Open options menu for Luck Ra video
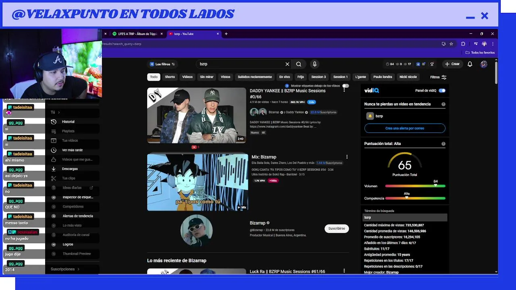516x290 pixels. [x=344, y=271]
